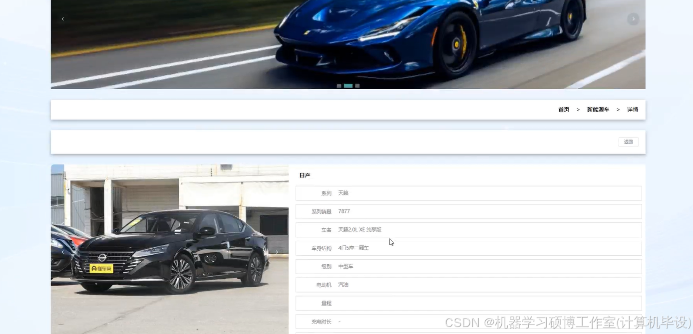Click the 充电时长 row label
The height and width of the screenshot is (334, 693).
click(321, 322)
